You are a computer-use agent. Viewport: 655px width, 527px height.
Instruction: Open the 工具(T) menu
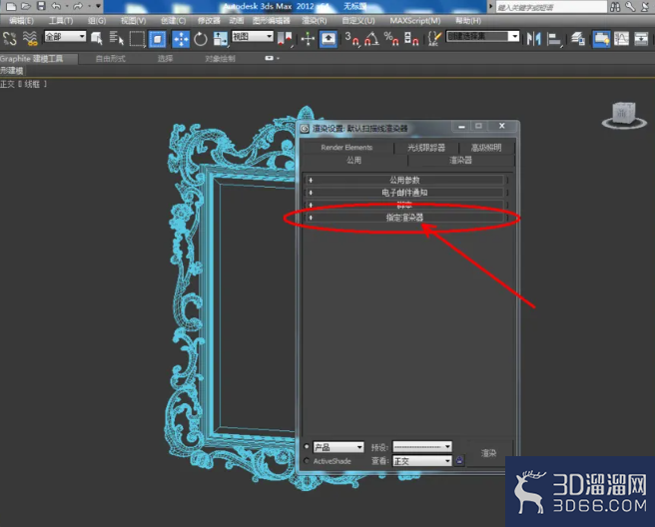[61, 21]
